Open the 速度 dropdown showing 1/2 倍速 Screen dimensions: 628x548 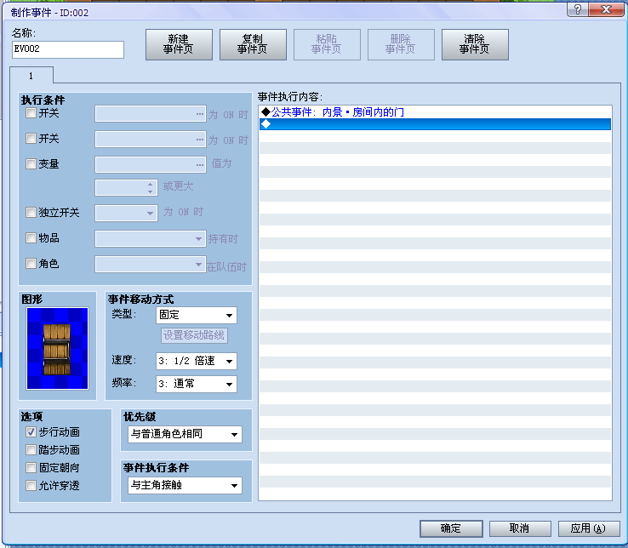197,361
